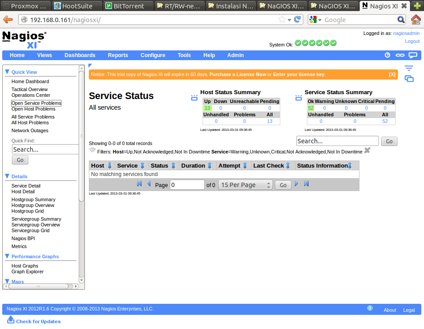Viewport: 424px width, 329px height.
Task: Go to last page of results
Action: click(306, 184)
